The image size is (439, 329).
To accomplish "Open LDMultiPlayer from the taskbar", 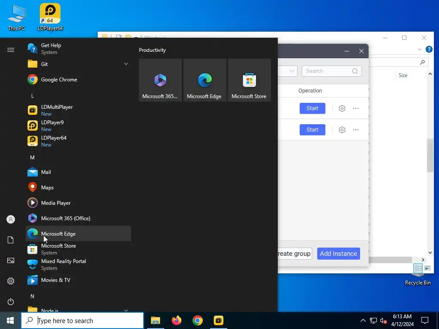I will (x=218, y=320).
